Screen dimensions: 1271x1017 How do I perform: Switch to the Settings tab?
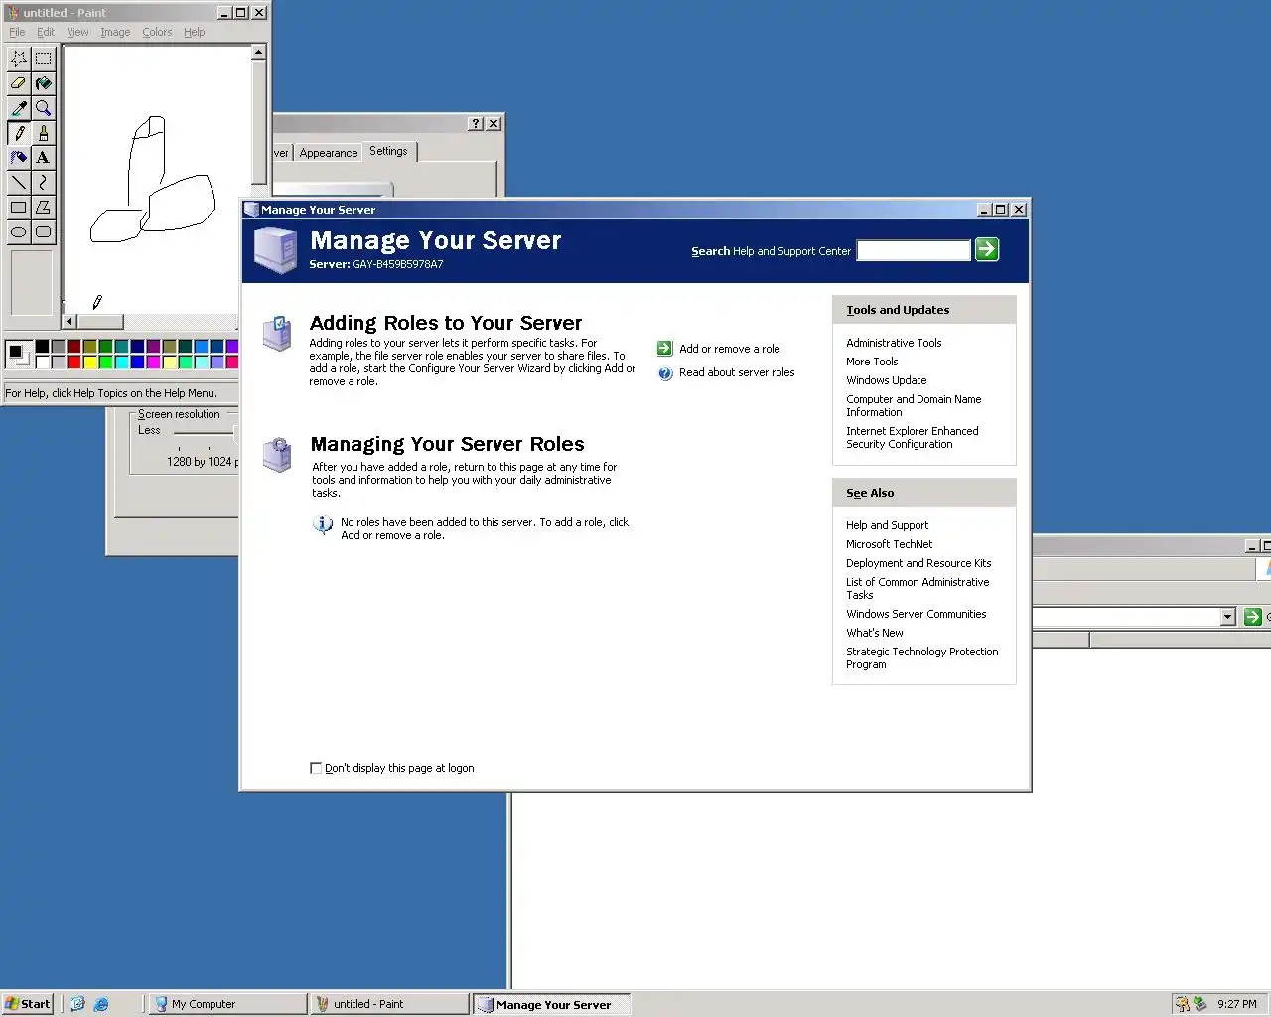[x=388, y=151]
